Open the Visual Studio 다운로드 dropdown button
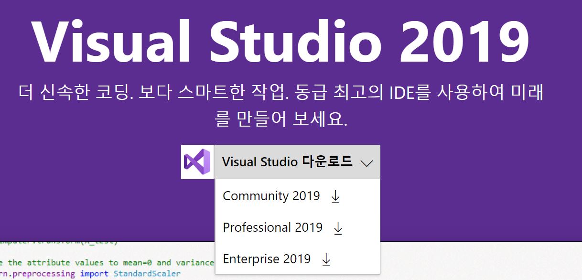Viewport: 582px width, 280px height. point(297,162)
